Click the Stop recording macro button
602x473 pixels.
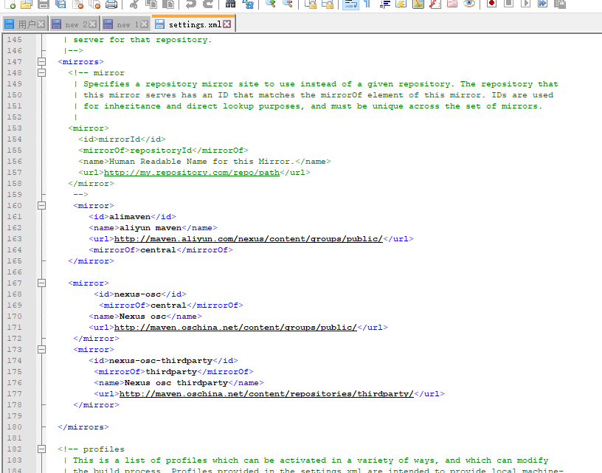pyautogui.click(x=509, y=4)
